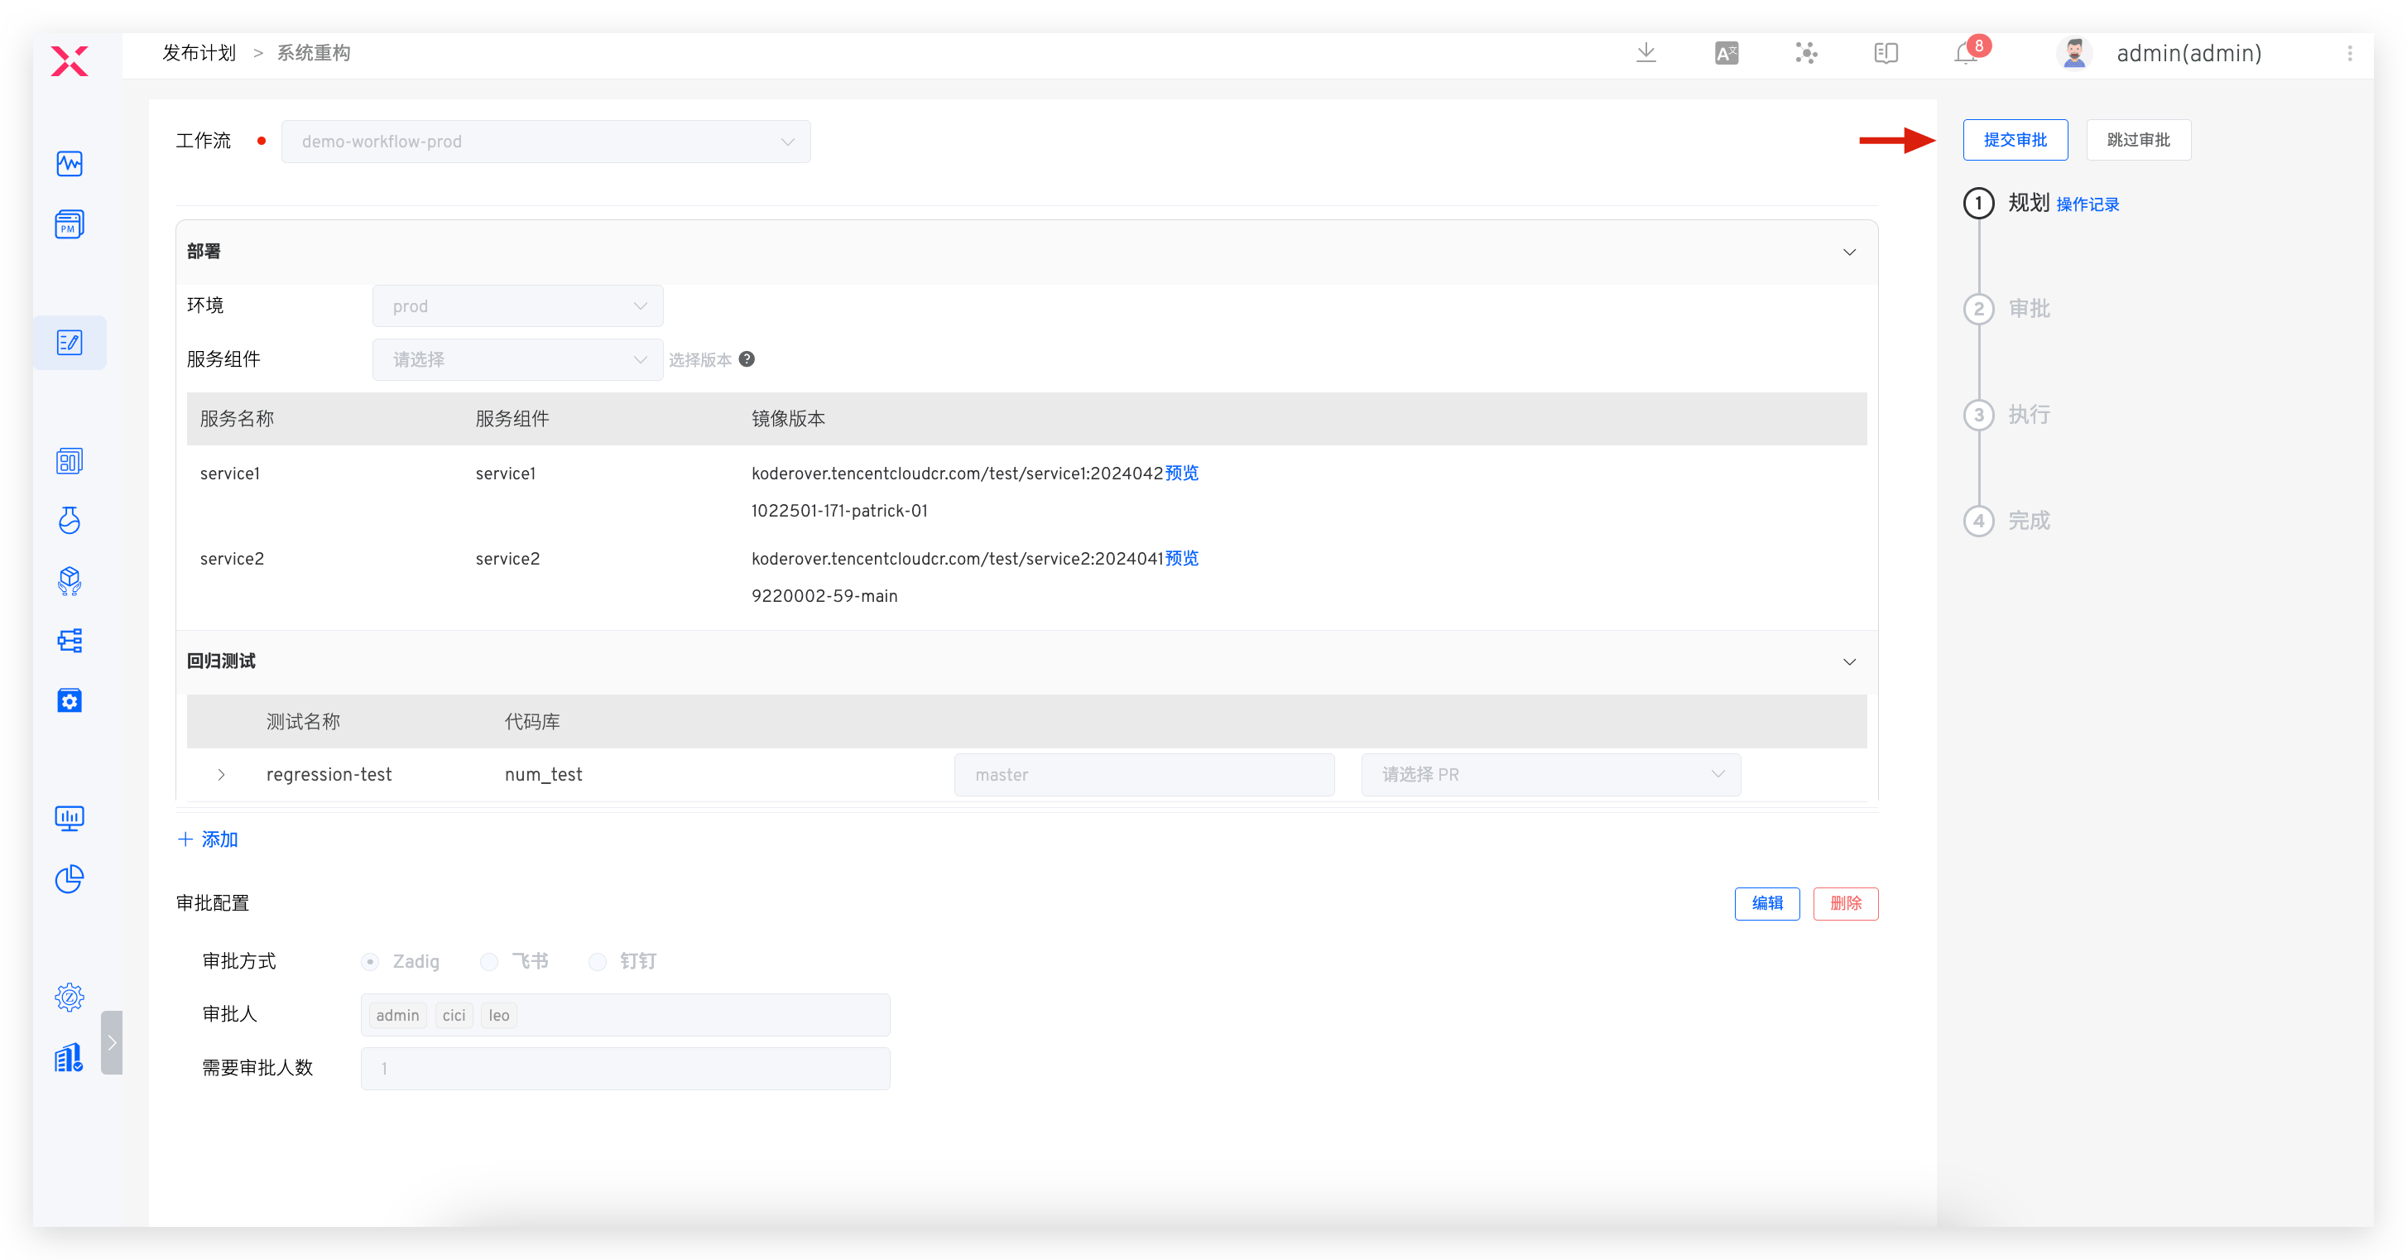
Task: Select the 钉钉 approval radio button
Action: [x=597, y=962]
